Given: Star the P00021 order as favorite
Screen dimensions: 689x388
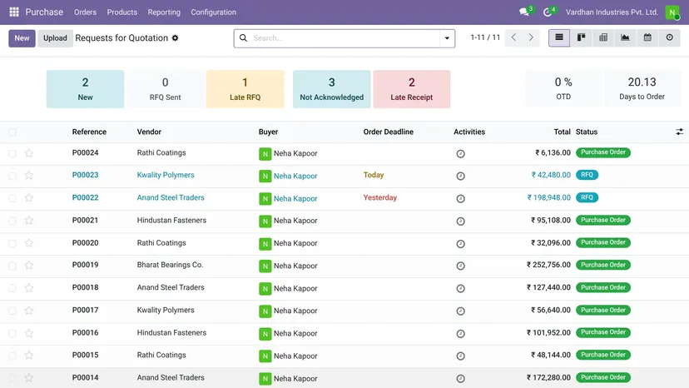Looking at the screenshot, I should click(x=29, y=221).
